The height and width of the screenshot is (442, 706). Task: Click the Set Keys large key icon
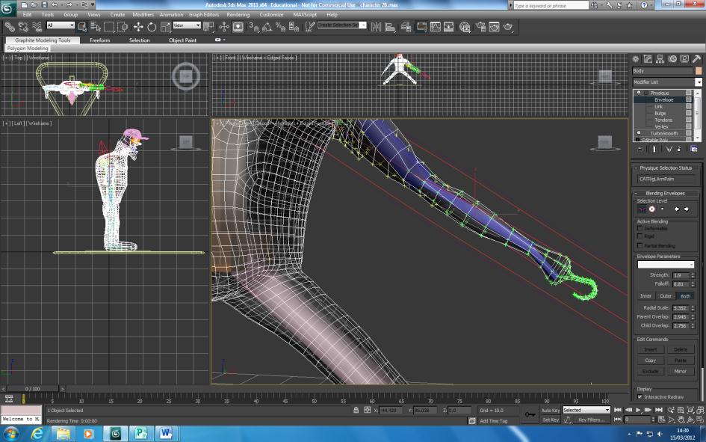(x=530, y=414)
